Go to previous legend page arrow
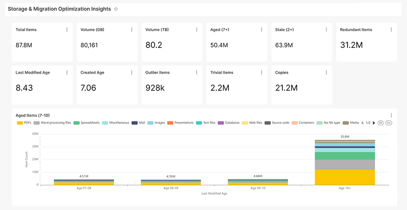 362,123
